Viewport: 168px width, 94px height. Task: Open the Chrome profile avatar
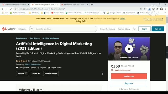tap(161, 9)
